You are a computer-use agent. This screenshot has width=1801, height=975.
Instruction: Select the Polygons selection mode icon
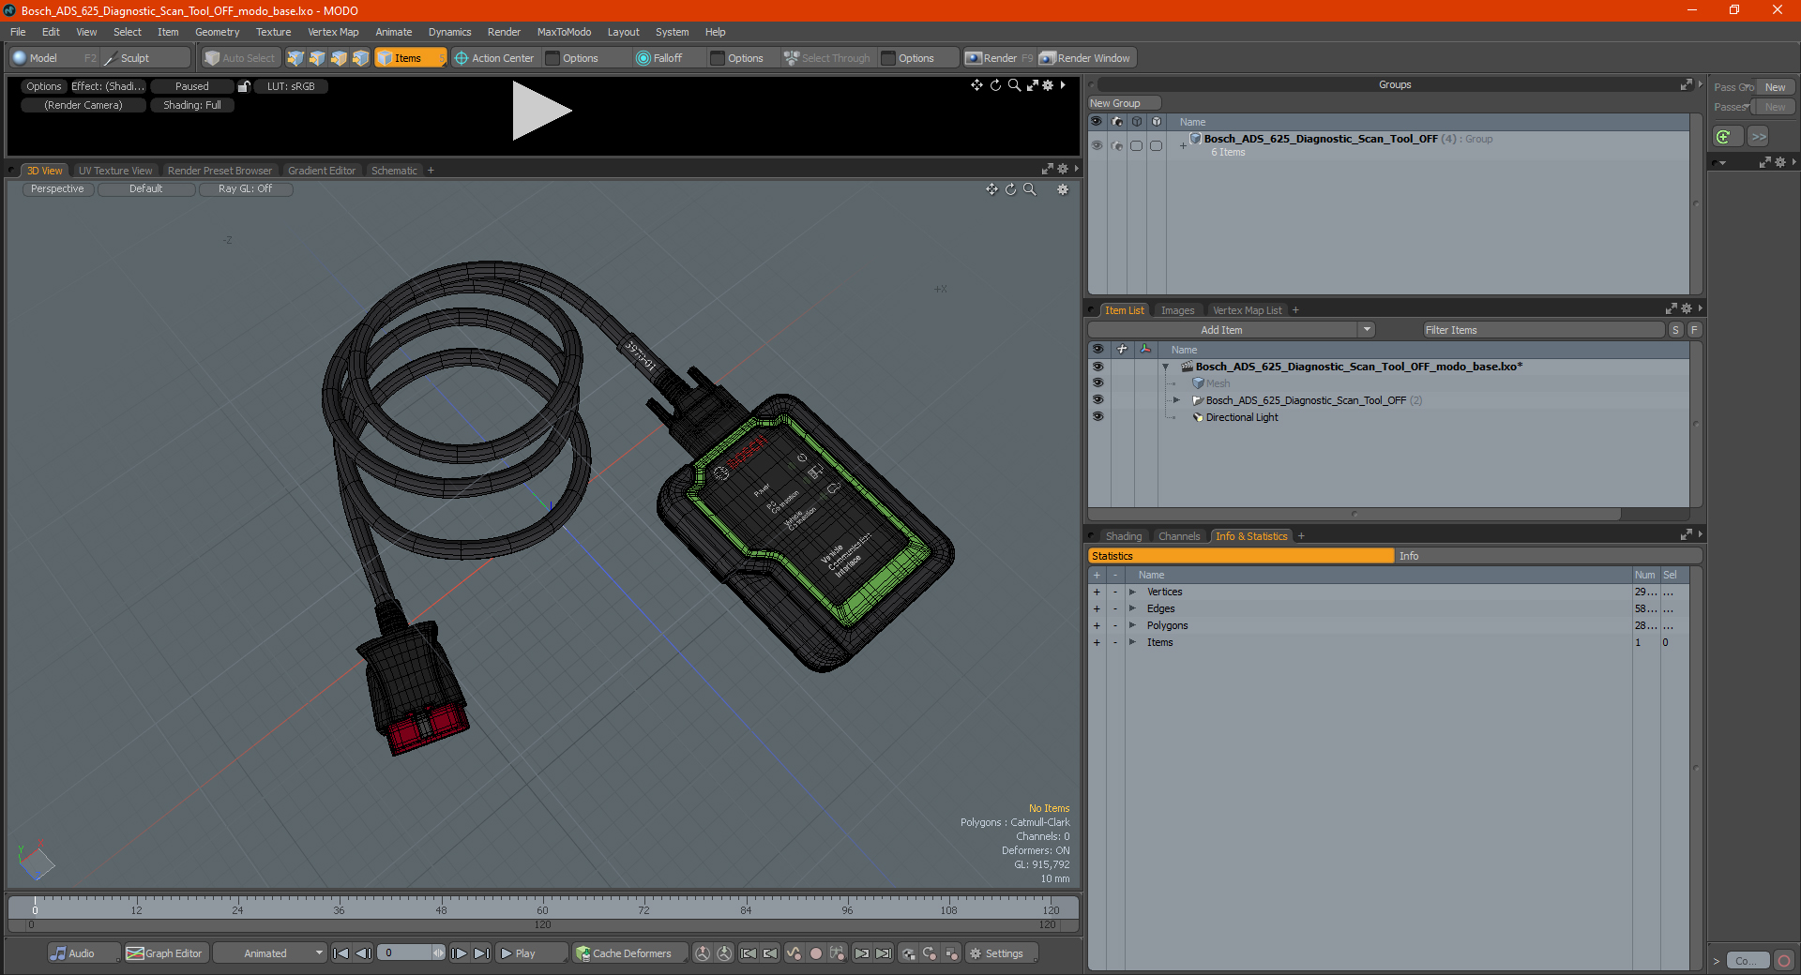339,58
